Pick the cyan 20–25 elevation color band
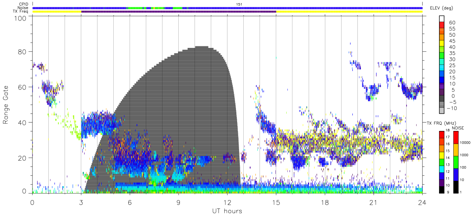The height and width of the screenshot is (219, 475). pyautogui.click(x=441, y=68)
